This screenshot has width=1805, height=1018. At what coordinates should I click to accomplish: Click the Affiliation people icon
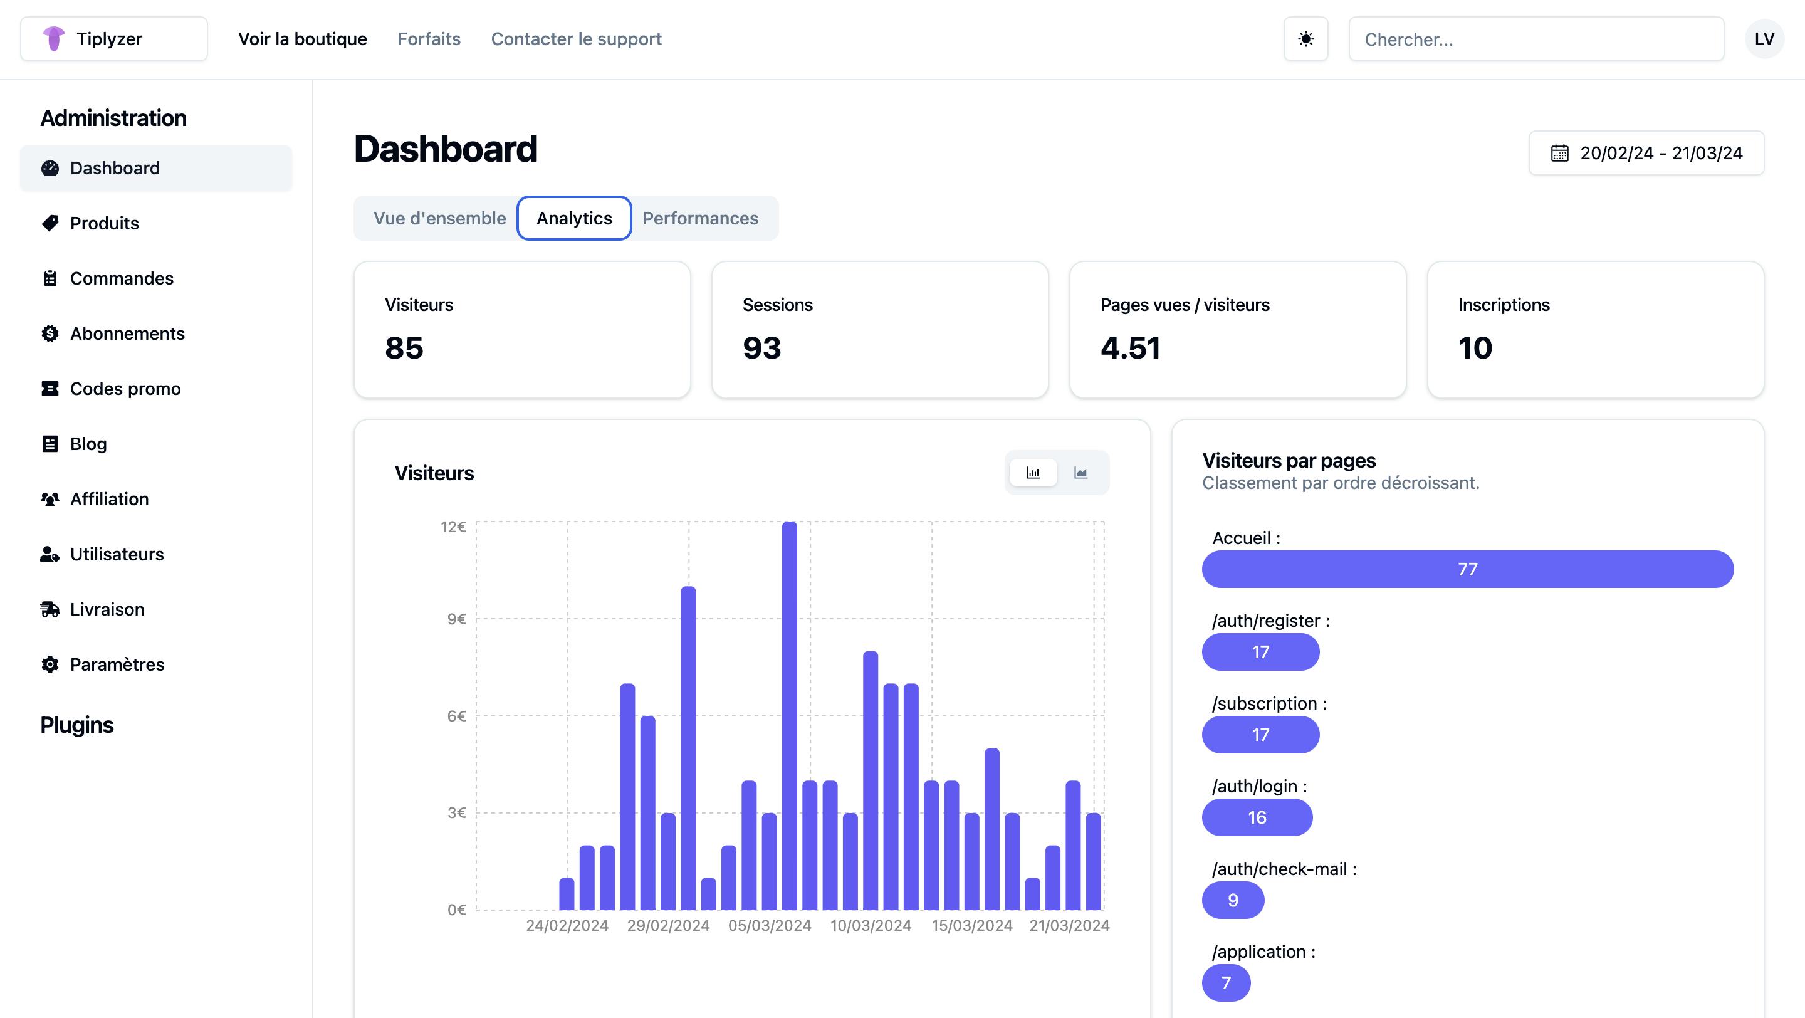click(x=50, y=499)
